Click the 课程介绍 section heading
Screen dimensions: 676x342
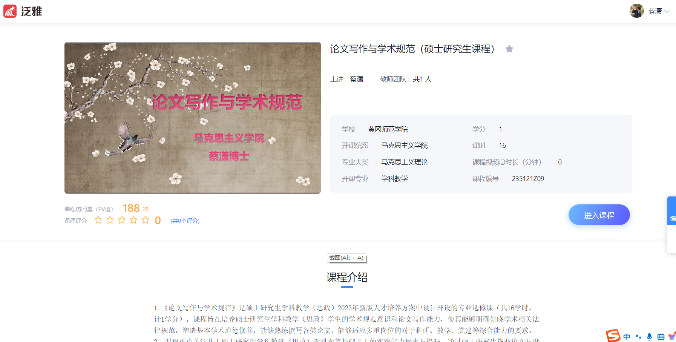click(x=347, y=278)
